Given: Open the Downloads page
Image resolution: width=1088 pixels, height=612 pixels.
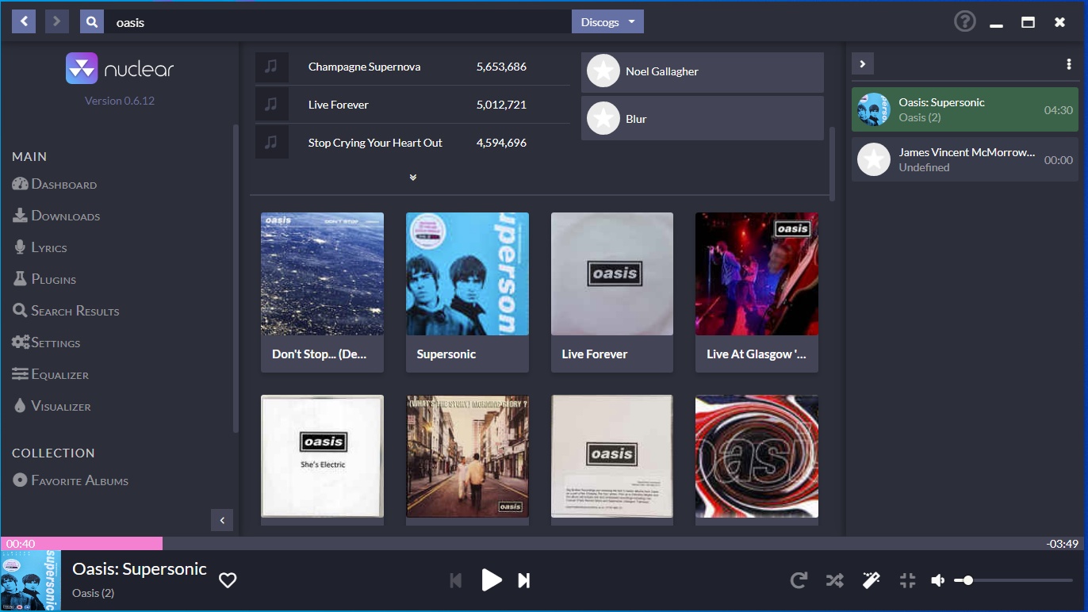Looking at the screenshot, I should click(x=56, y=216).
